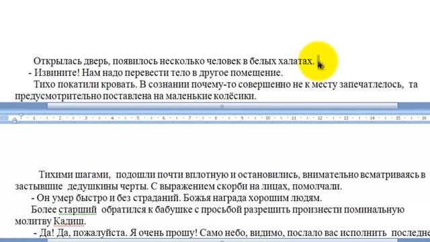Click on the word "дедушкины"

click(x=93, y=187)
